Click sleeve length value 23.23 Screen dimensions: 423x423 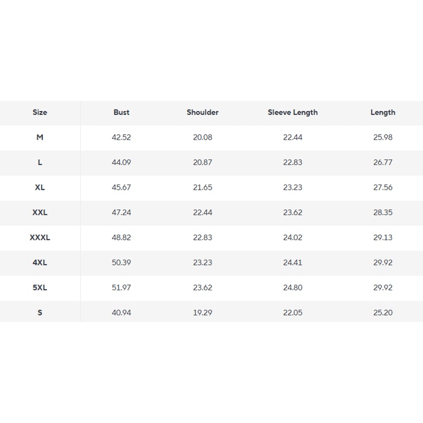(292, 187)
